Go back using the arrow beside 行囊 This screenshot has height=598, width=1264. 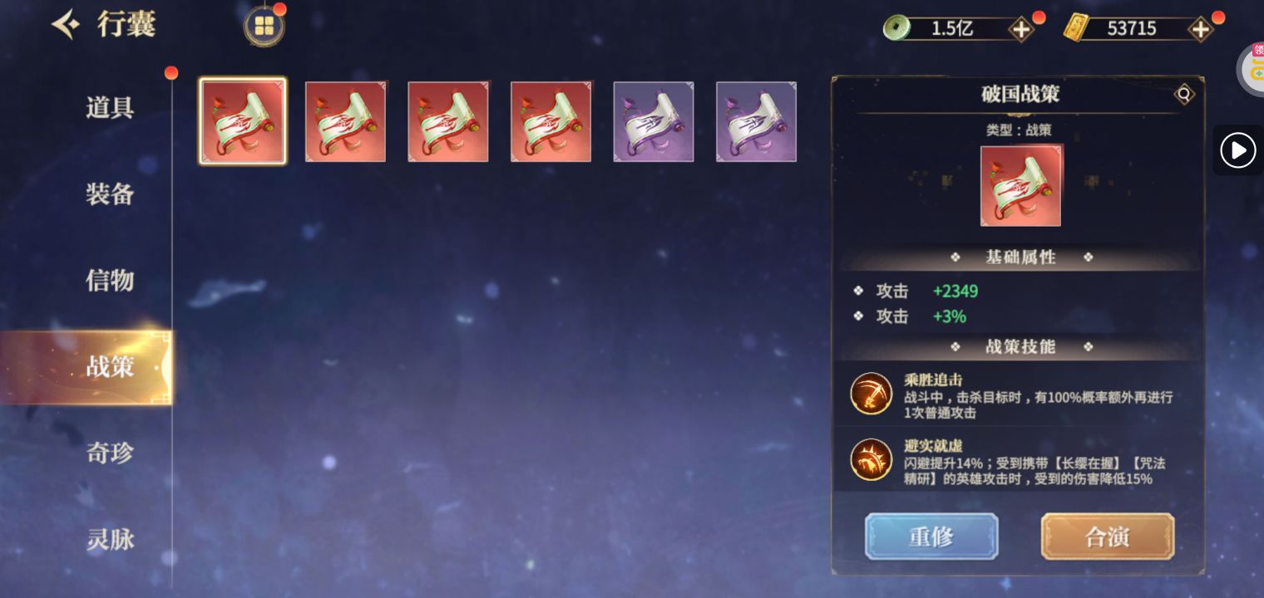66,25
